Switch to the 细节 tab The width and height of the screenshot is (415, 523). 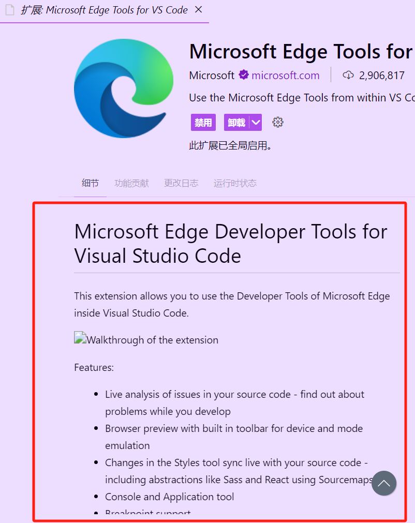90,183
